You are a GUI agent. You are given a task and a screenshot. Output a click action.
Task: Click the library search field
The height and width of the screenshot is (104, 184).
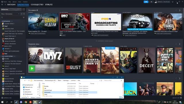[x=11, y=17]
